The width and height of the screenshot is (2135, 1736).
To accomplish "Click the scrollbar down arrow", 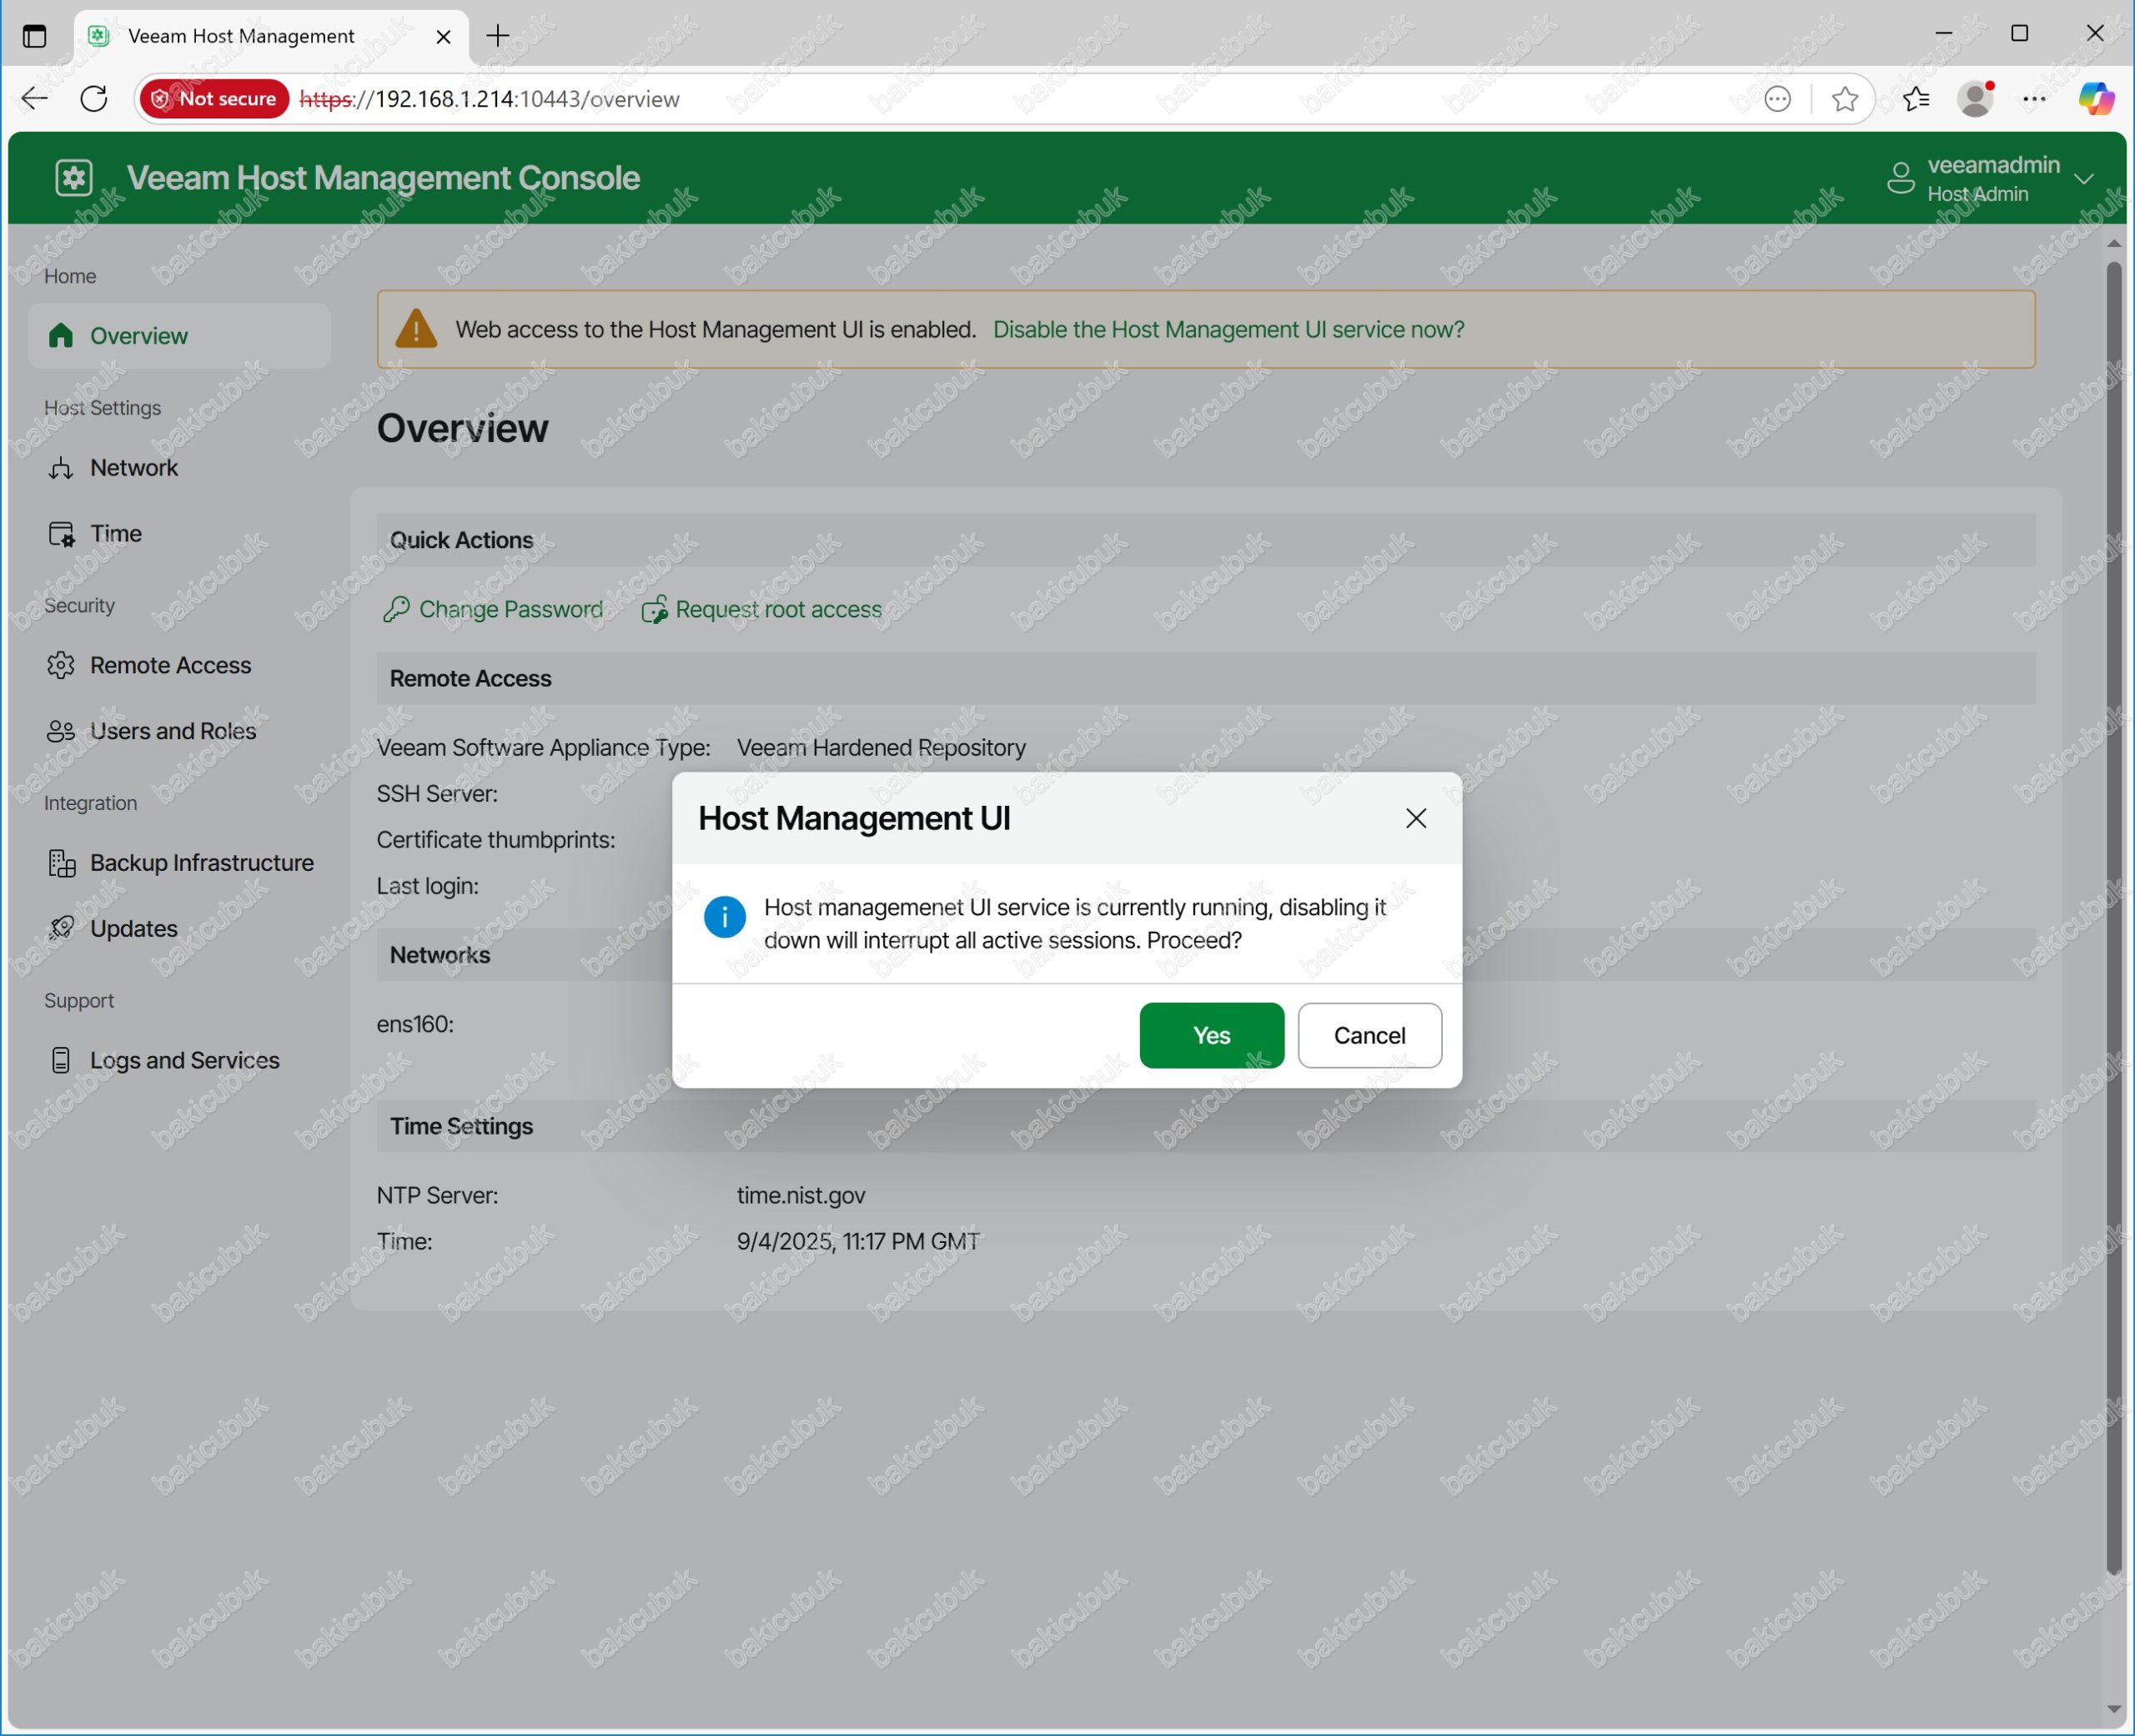I will 2113,1709.
